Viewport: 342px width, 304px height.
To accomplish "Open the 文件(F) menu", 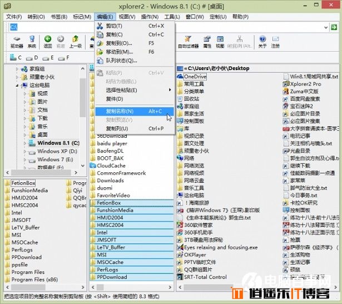I will click(x=14, y=17).
